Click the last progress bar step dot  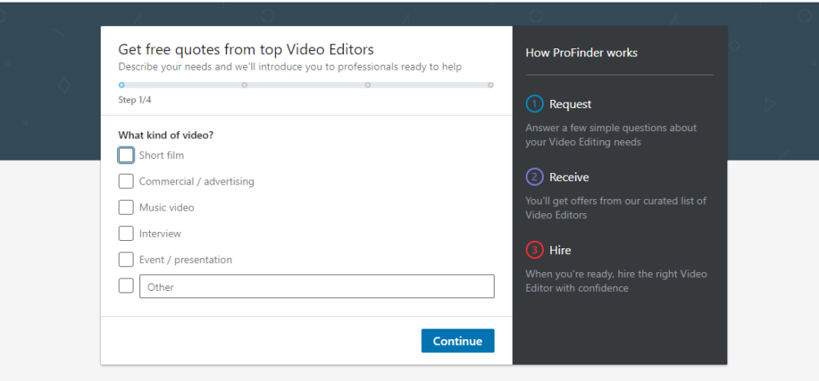click(491, 84)
